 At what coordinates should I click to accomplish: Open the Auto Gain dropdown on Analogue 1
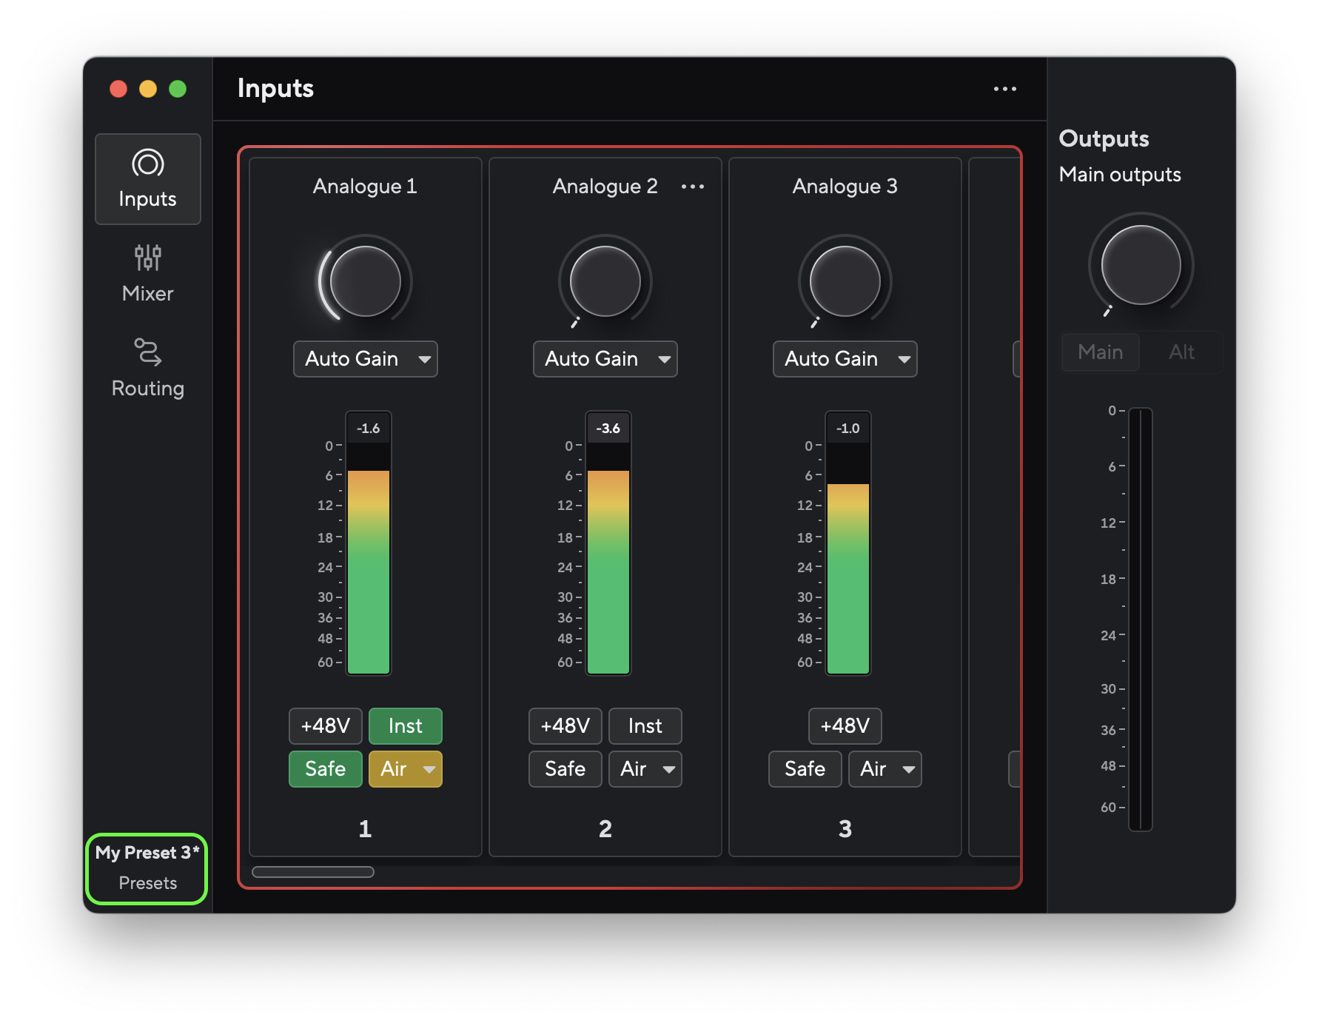click(x=365, y=359)
